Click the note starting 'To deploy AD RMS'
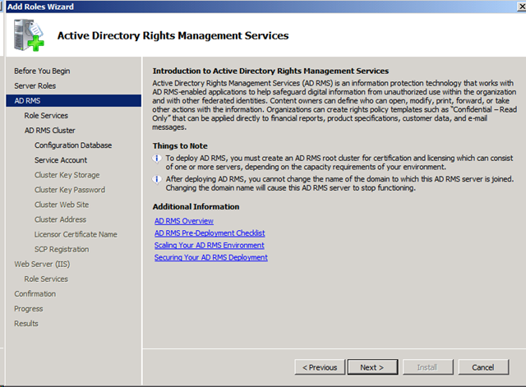Image resolution: width=526 pixels, height=387 pixels. pyautogui.click(x=339, y=163)
